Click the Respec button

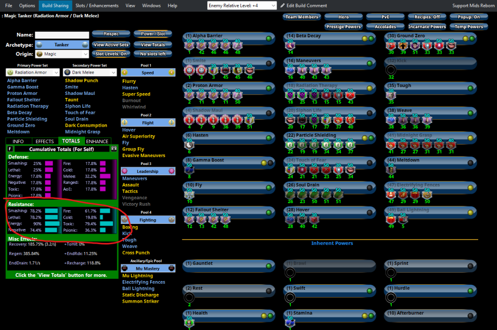coord(111,34)
